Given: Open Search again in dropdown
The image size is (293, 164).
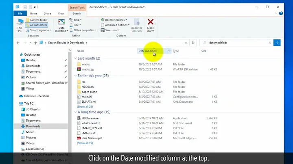Looking at the screenshot, I should coord(39,30).
